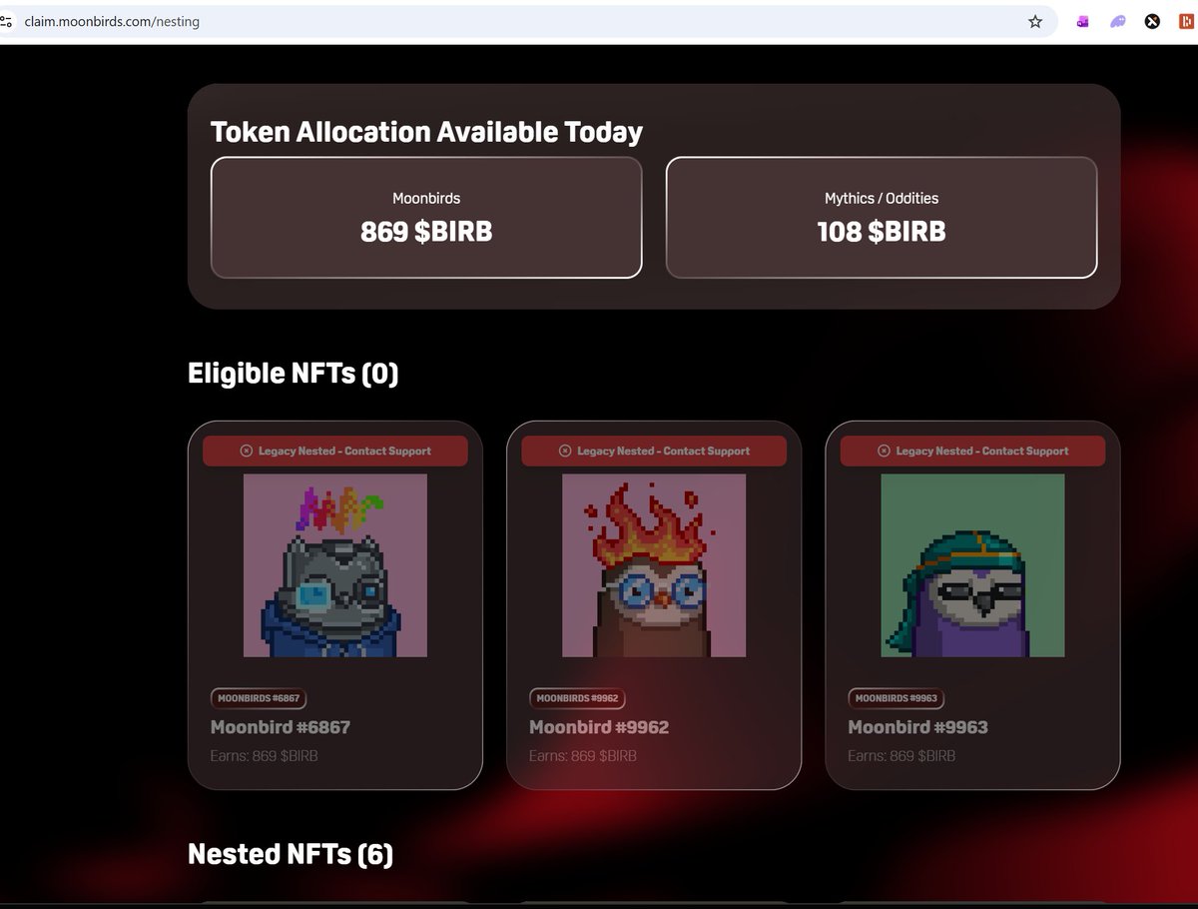This screenshot has width=1198, height=909.
Task: Open the purple ghost wallet extension icon
Action: (1118, 21)
